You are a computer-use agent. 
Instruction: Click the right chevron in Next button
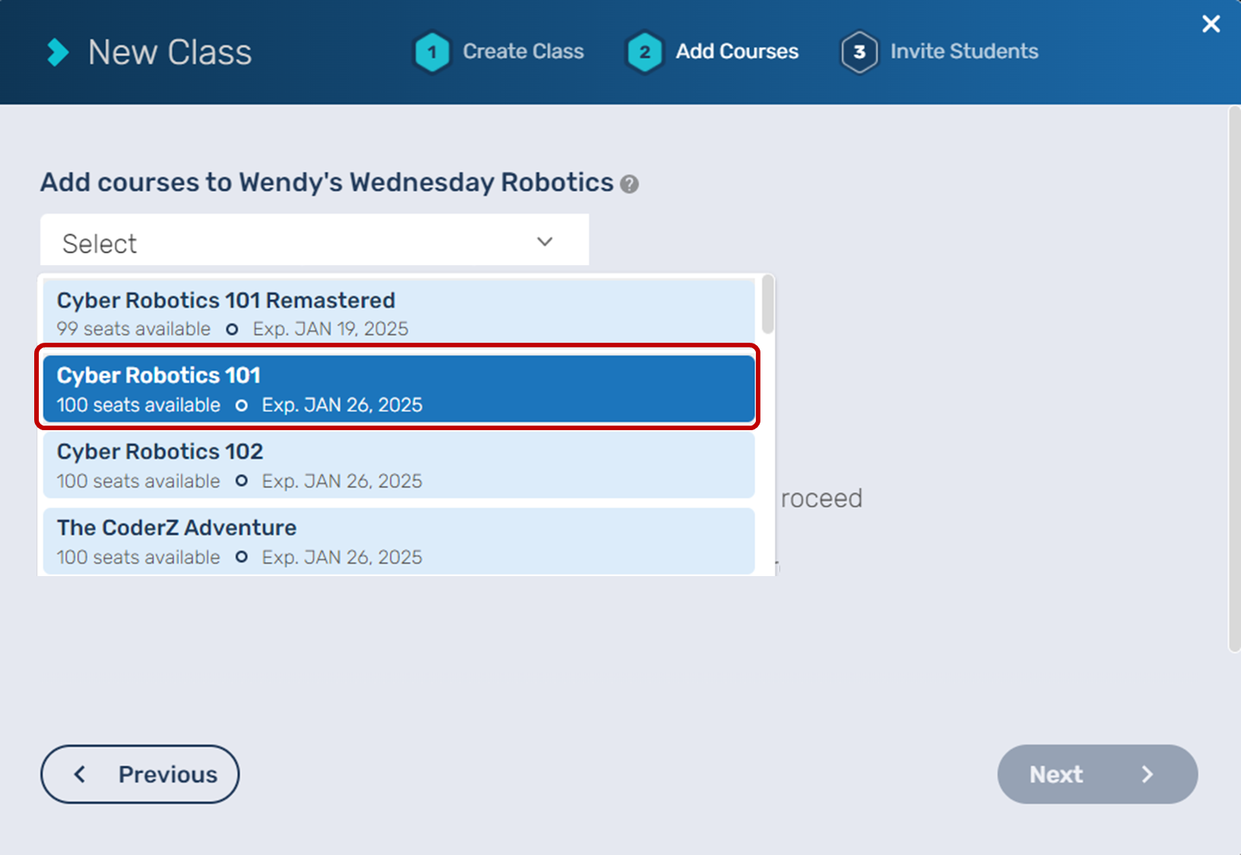pos(1147,774)
